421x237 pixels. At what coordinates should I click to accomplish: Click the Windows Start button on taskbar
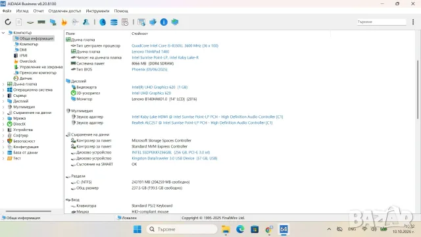137,229
